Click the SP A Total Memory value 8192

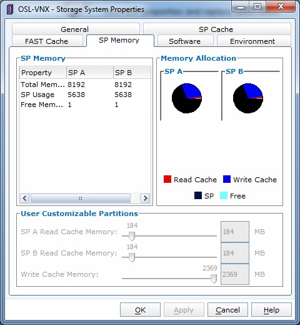(76, 85)
